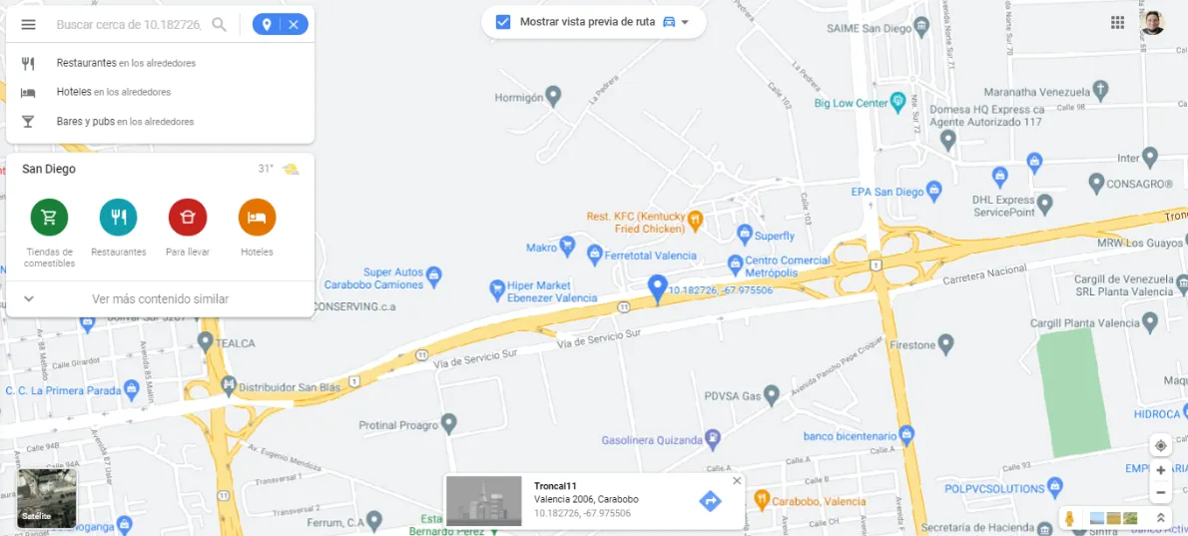The height and width of the screenshot is (536, 1188).
Task: Choose the Para llevar red icon
Action: [x=187, y=218]
